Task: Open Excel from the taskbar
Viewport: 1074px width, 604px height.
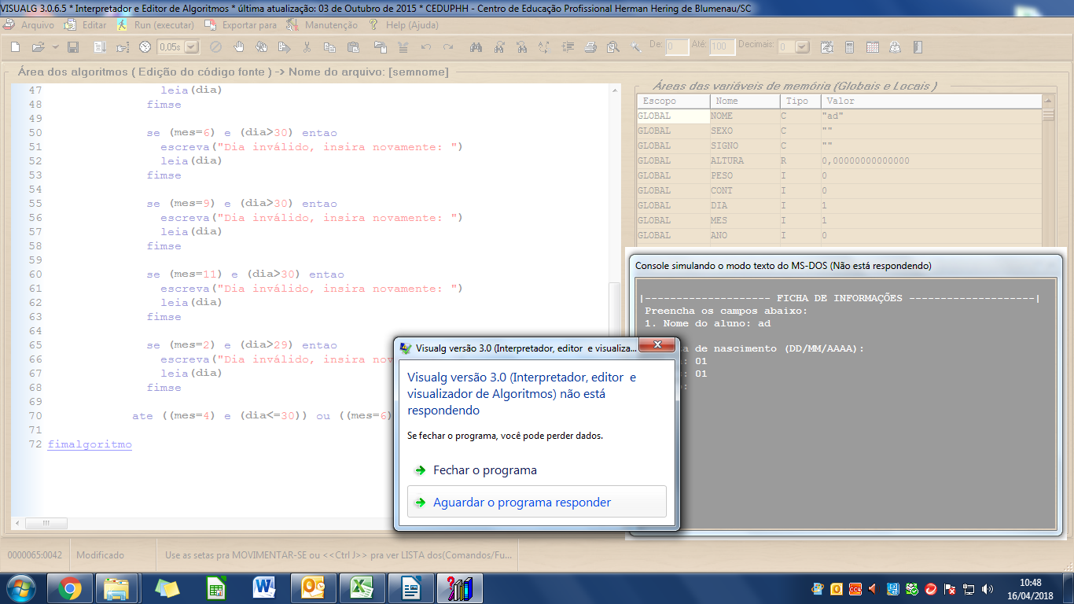Action: click(361, 588)
